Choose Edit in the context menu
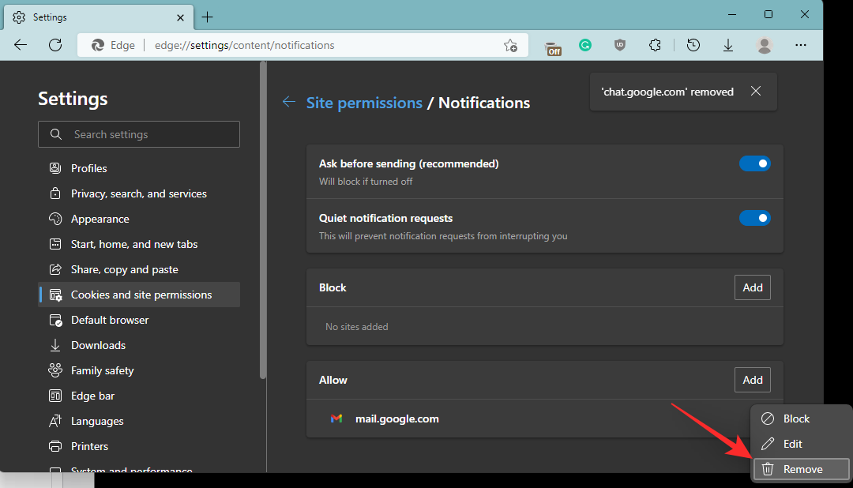This screenshot has width=853, height=488. point(792,444)
